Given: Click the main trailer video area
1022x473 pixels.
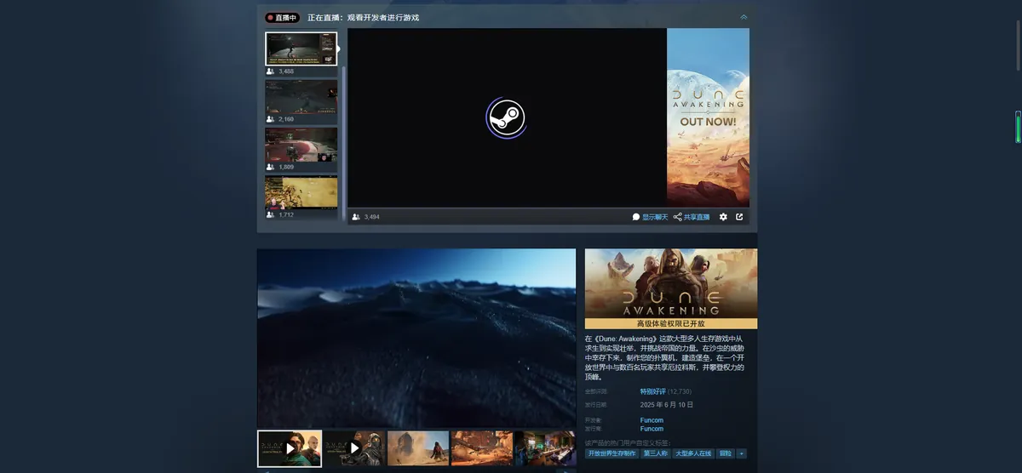Looking at the screenshot, I should (x=416, y=338).
